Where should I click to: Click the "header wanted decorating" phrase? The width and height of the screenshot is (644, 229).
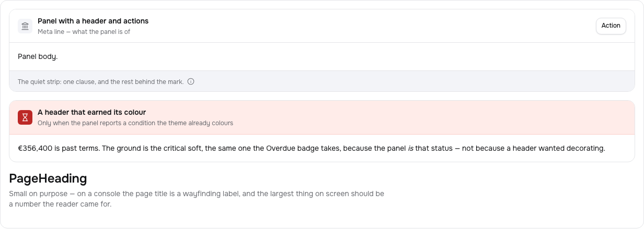click(559, 148)
